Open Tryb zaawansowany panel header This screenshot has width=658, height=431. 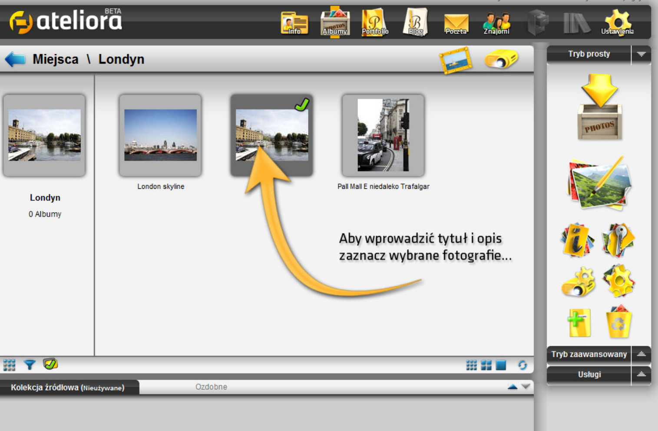tap(589, 354)
